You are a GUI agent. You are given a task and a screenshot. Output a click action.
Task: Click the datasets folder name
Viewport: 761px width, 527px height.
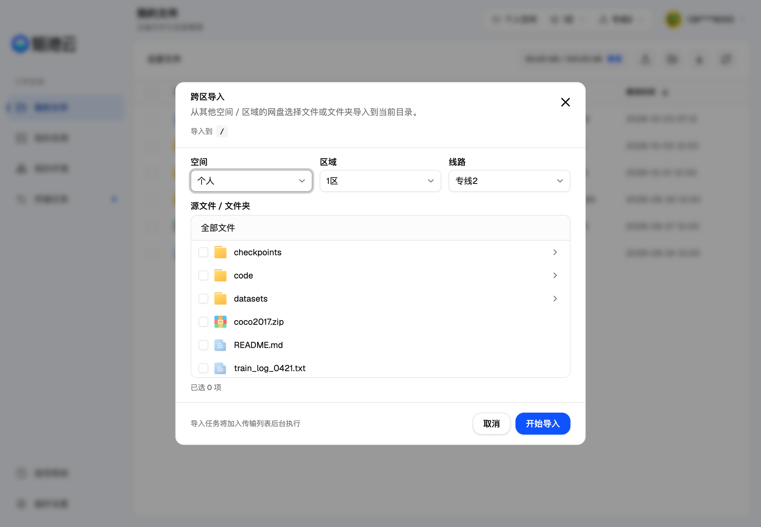coord(251,299)
